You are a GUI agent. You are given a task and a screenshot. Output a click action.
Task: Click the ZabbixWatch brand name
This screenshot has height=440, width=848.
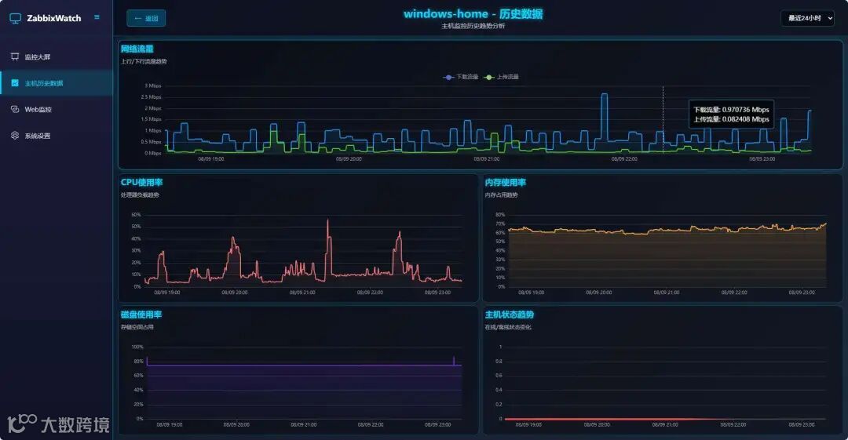54,18
